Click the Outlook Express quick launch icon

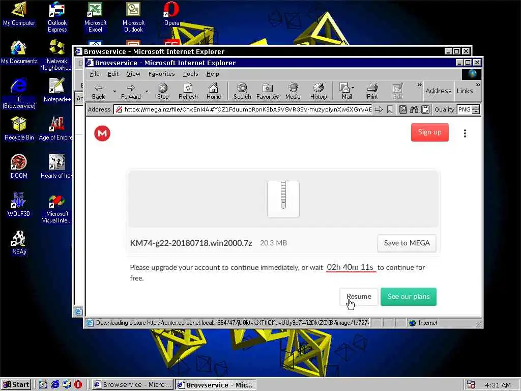tap(67, 385)
